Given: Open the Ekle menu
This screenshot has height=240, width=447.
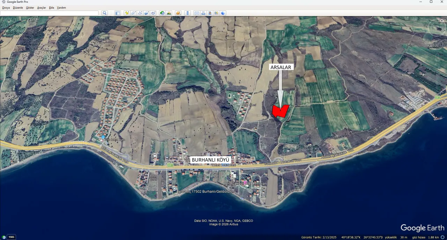Looking at the screenshot, I should click(x=51, y=8).
